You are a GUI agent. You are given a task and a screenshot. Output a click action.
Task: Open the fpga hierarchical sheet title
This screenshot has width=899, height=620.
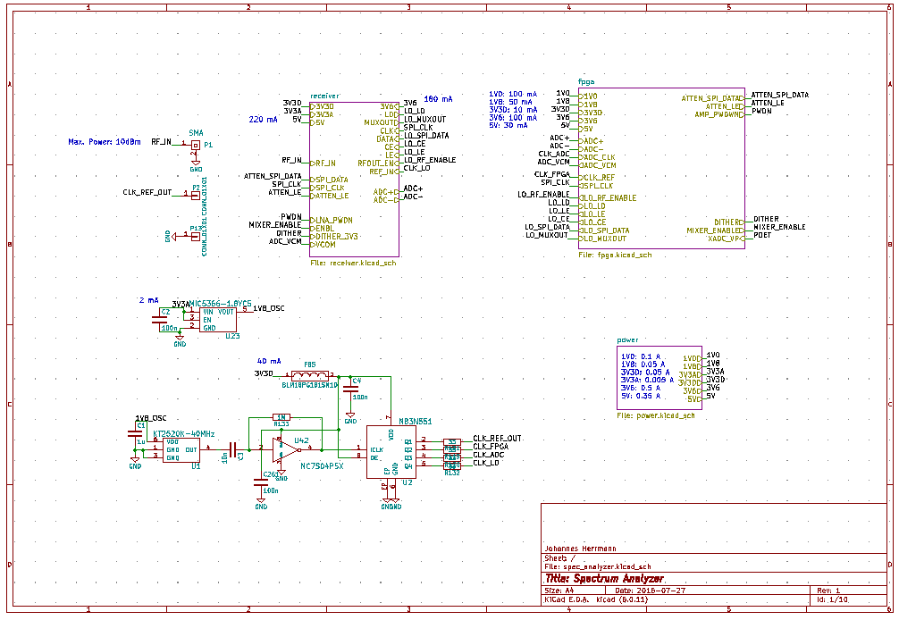click(x=586, y=82)
